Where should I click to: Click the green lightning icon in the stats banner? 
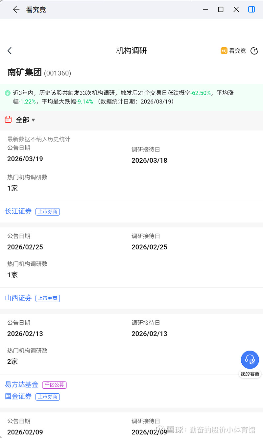tap(8, 93)
